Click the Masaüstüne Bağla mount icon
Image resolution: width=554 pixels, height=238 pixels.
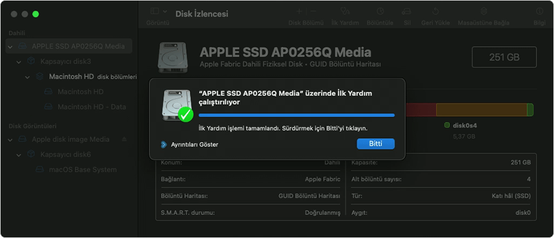pyautogui.click(x=483, y=11)
